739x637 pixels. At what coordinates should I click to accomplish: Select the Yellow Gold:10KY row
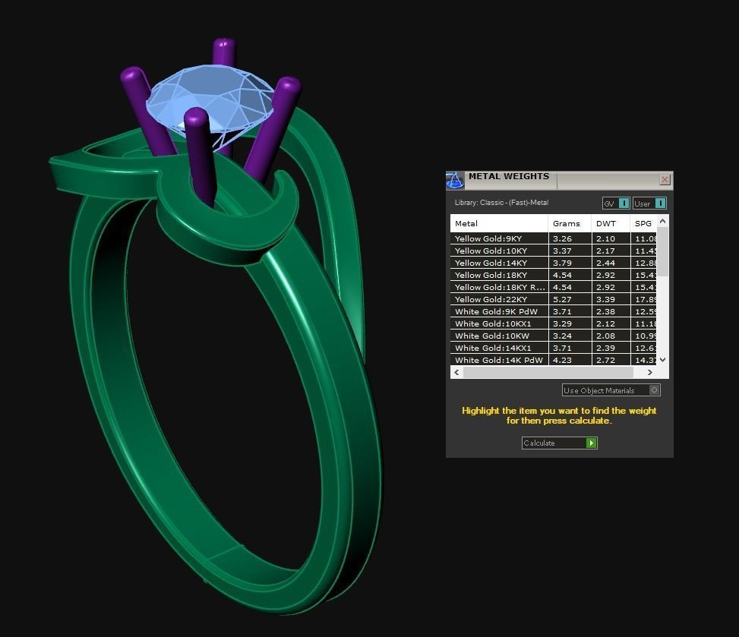554,251
